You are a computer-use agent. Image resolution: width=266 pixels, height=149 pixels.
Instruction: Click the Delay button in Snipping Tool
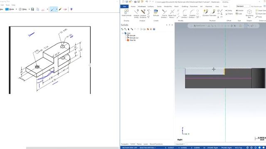[23, 9]
